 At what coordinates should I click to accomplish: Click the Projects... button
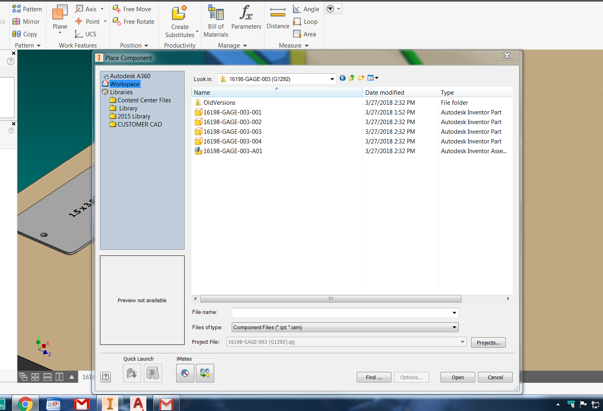pyautogui.click(x=488, y=342)
